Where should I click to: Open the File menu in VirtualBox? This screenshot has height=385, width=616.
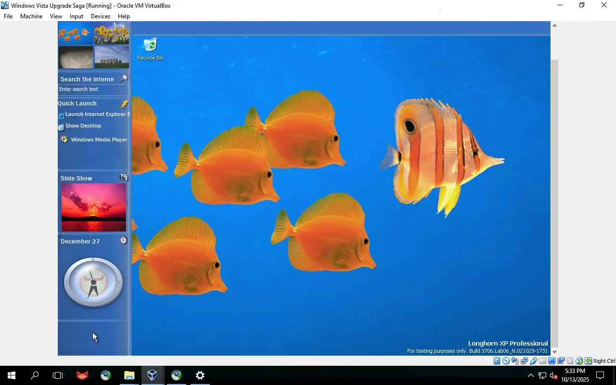click(8, 16)
